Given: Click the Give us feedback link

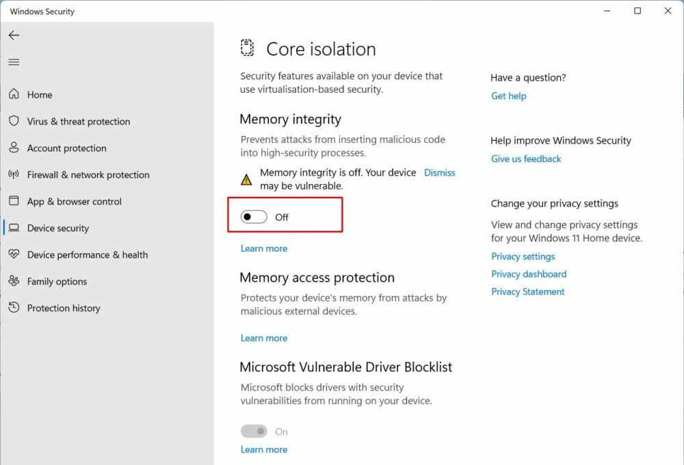Looking at the screenshot, I should [526, 159].
